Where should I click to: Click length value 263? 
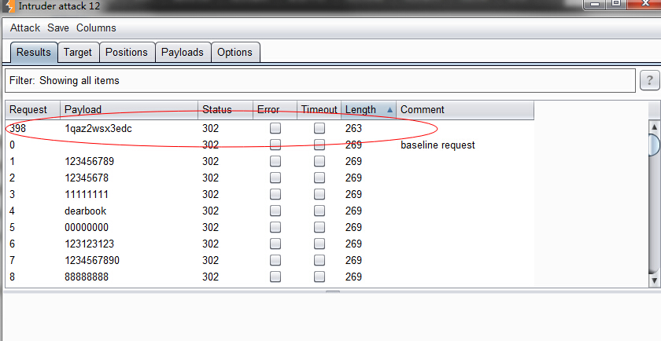353,128
